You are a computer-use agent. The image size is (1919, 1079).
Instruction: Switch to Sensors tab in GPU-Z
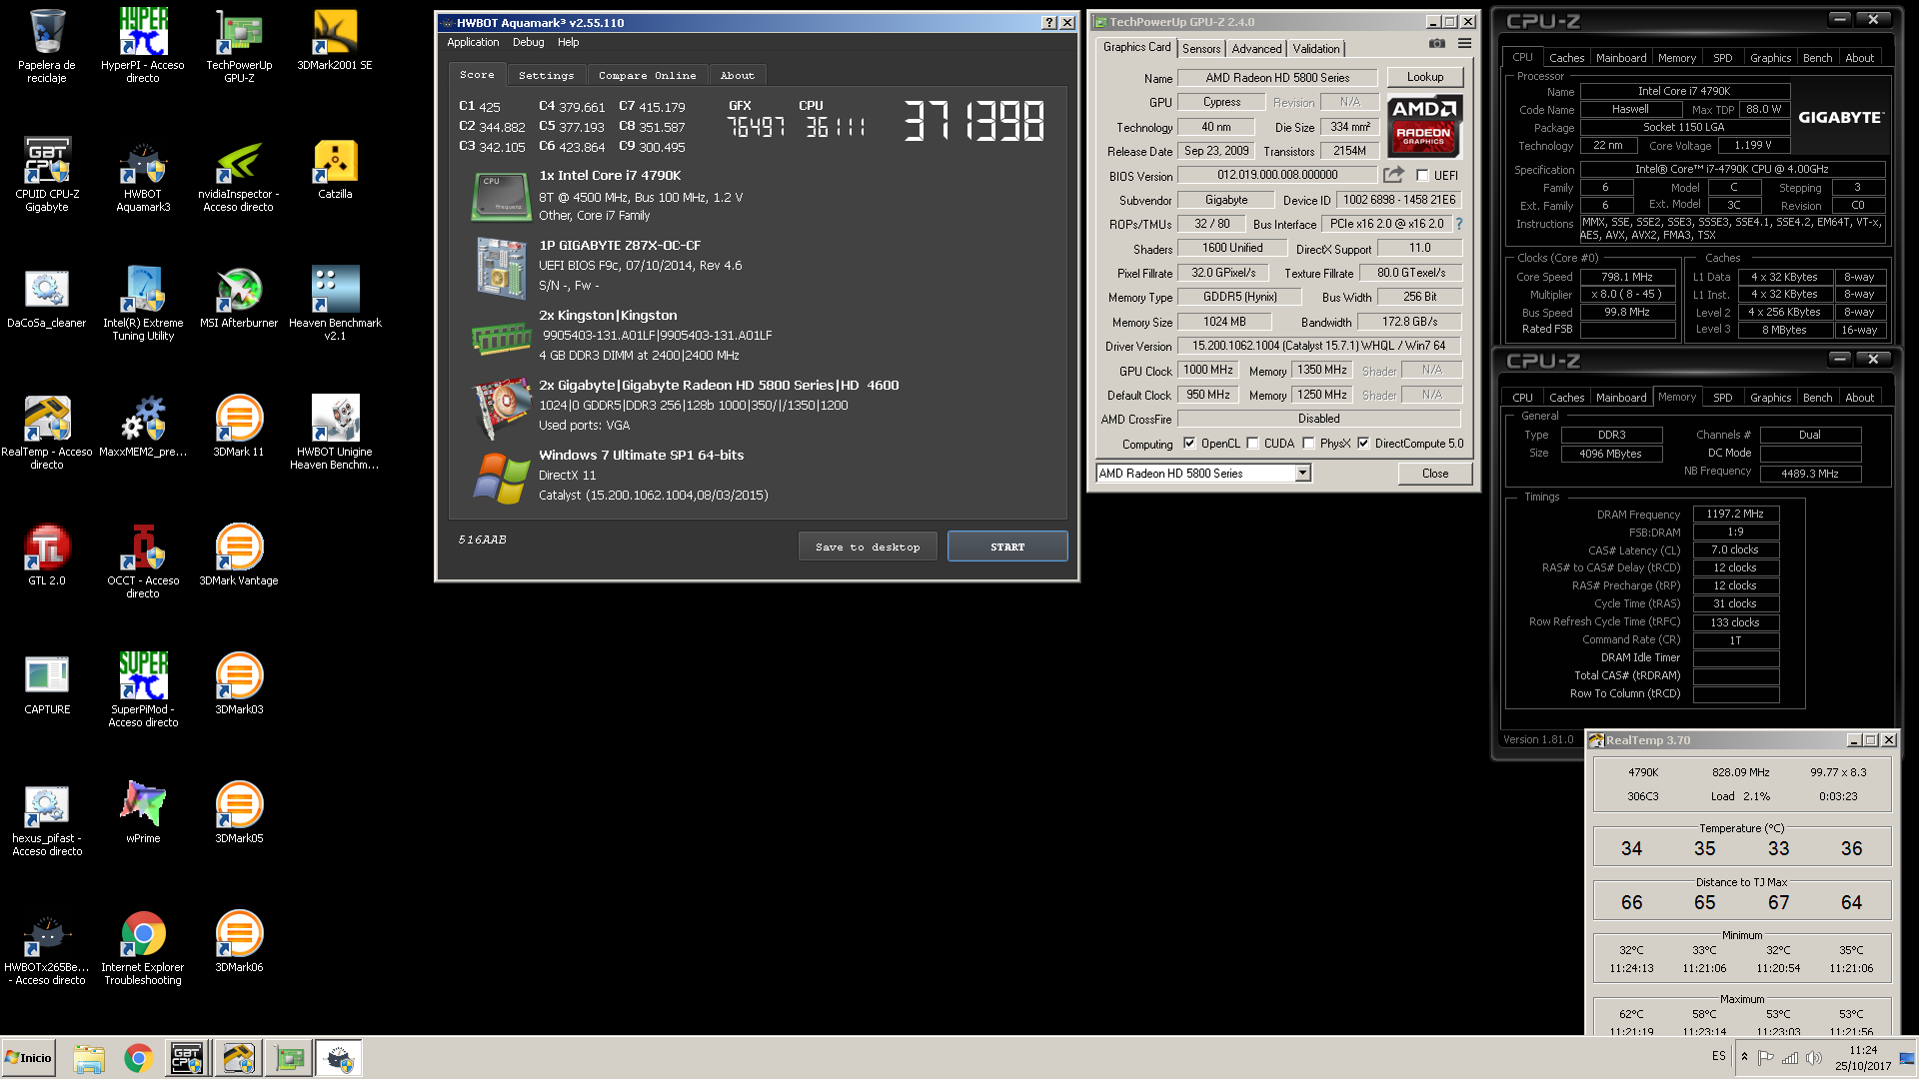pyautogui.click(x=1201, y=48)
